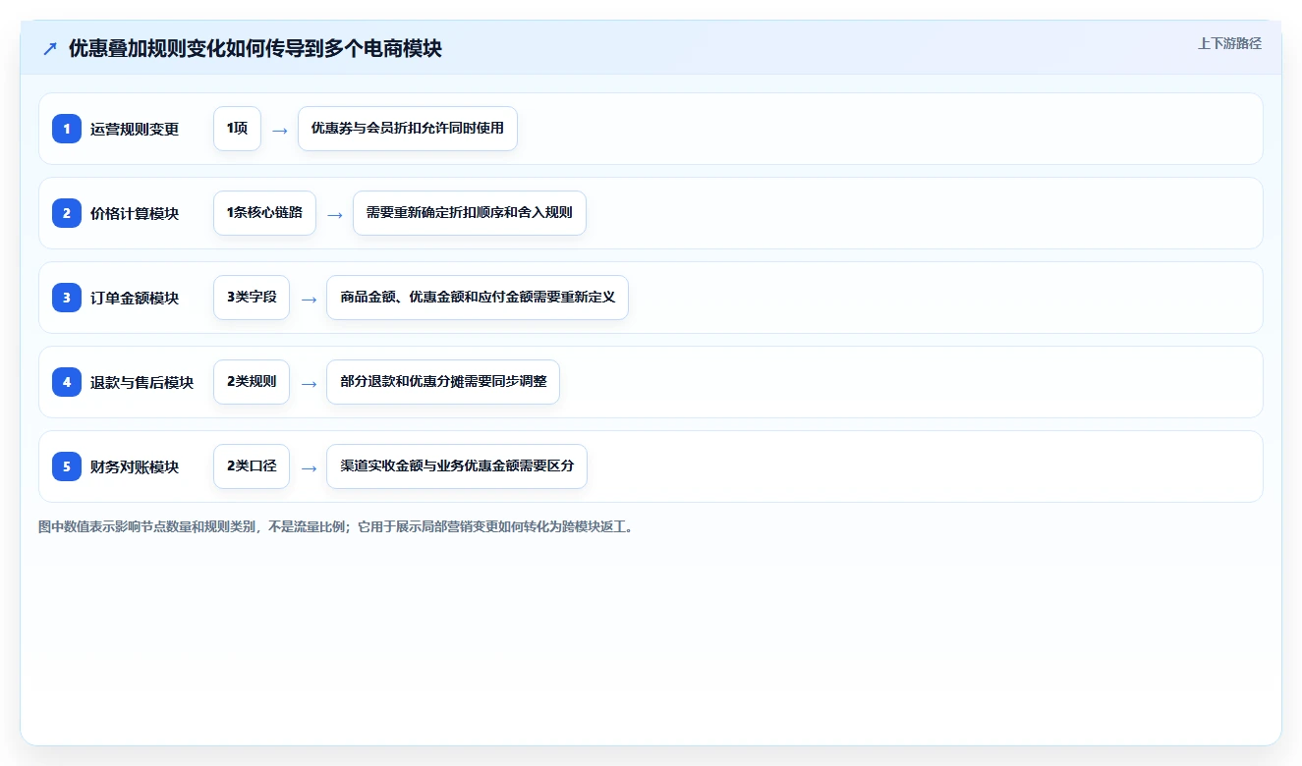Click the 渠道实收金额与业务优惠金额需要区分 box
1302x766 pixels.
457,466
